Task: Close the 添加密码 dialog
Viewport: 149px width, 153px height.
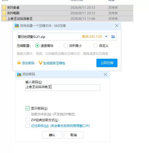Action: coord(105,75)
